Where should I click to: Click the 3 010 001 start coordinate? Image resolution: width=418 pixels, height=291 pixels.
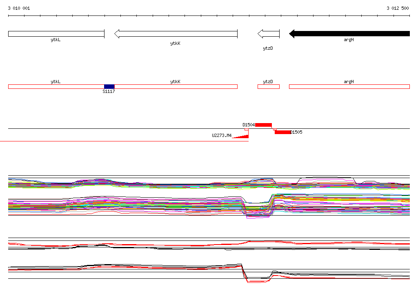[x=19, y=8]
